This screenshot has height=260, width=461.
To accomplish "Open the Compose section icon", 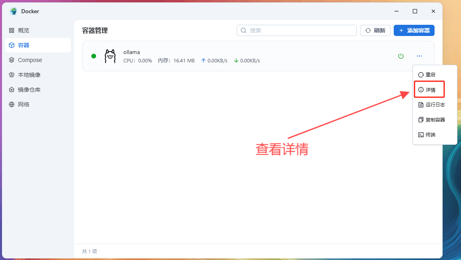I will [12, 60].
